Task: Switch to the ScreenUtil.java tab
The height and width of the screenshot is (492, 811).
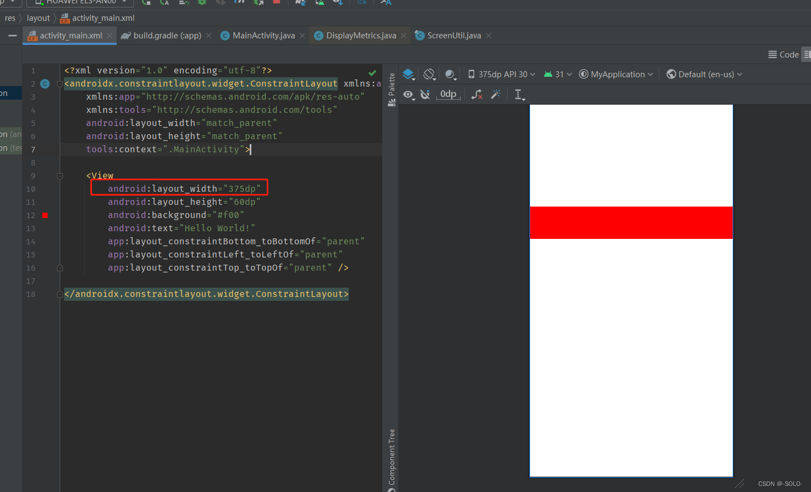Action: coord(455,35)
